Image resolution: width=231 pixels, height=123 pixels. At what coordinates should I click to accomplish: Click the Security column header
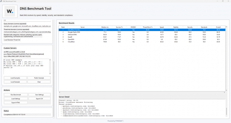(x=190, y=27)
